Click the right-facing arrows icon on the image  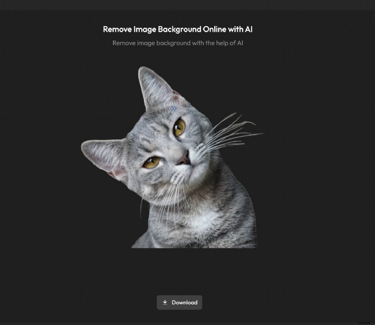(x=173, y=108)
